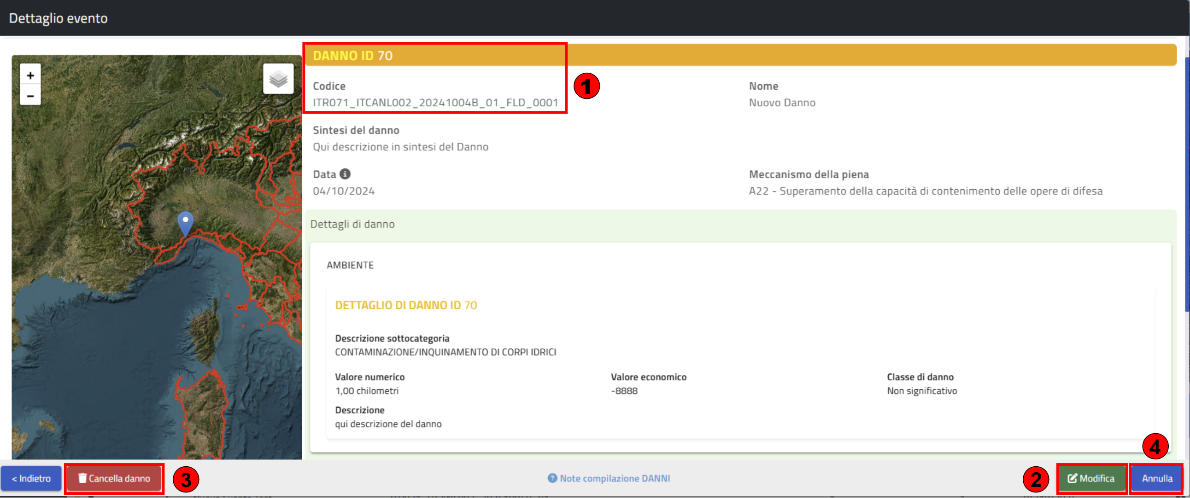Click the AMBIENTE category label

[x=350, y=265]
